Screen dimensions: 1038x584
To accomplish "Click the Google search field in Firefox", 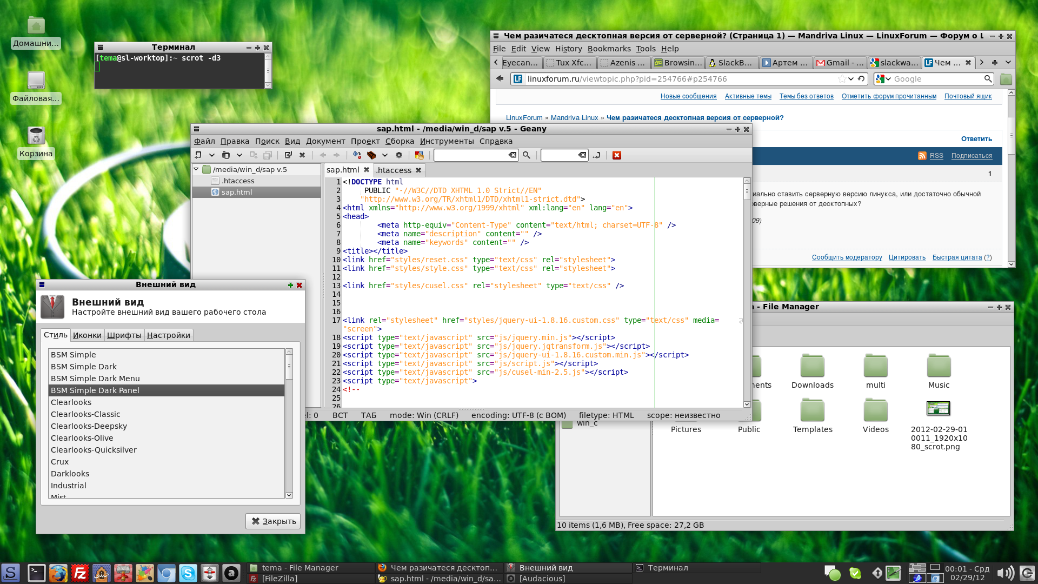I will coord(938,79).
